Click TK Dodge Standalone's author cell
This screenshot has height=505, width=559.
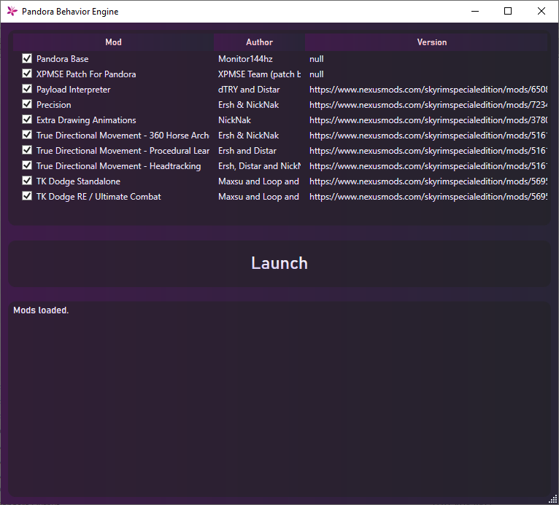[258, 181]
